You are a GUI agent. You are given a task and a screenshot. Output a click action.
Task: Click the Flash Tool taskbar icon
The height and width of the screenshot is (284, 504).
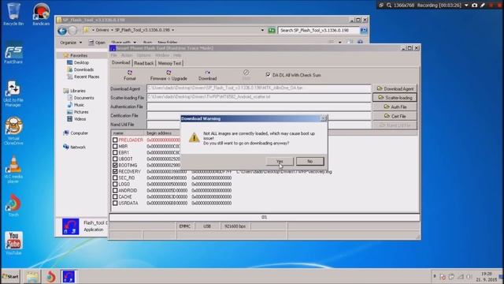tap(69, 277)
